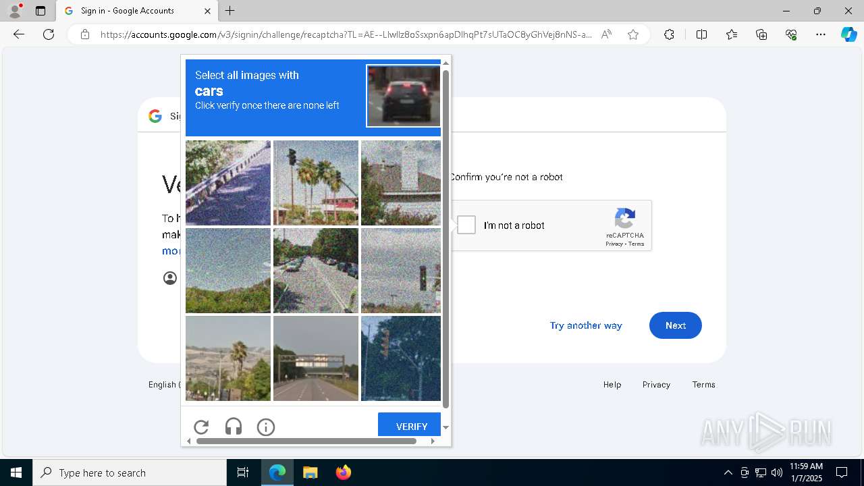Select captcha tile with traffic light among trees
Viewport: 864px width, 486px height.
(x=401, y=358)
